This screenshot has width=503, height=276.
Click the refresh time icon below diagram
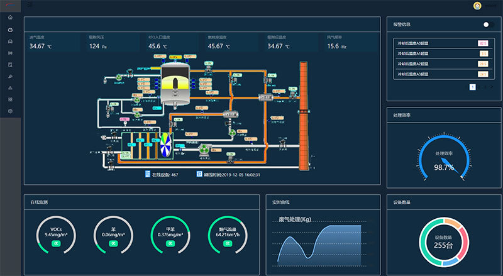[x=199, y=174]
